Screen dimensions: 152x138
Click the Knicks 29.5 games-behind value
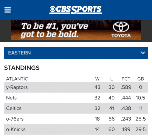click(x=141, y=130)
